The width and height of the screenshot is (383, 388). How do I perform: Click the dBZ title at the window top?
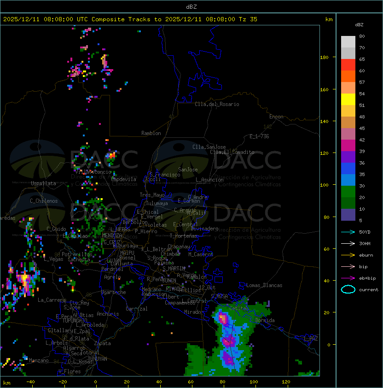[x=191, y=6]
